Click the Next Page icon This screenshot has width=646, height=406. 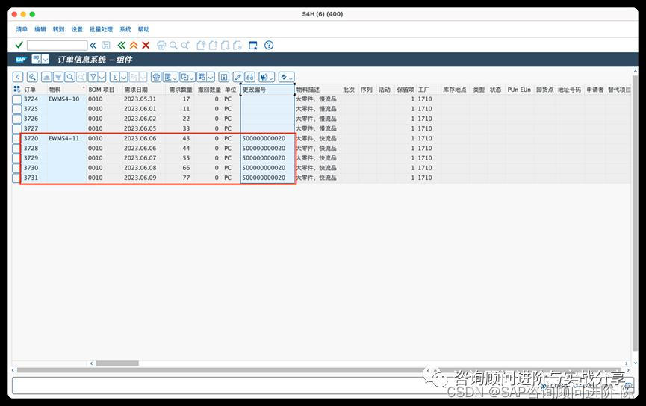point(225,46)
